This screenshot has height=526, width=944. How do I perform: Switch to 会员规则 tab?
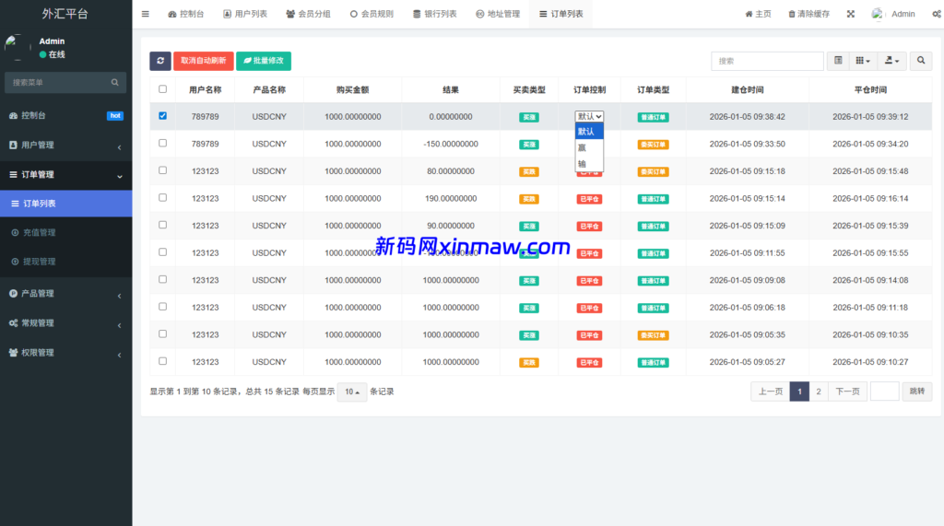(x=372, y=14)
